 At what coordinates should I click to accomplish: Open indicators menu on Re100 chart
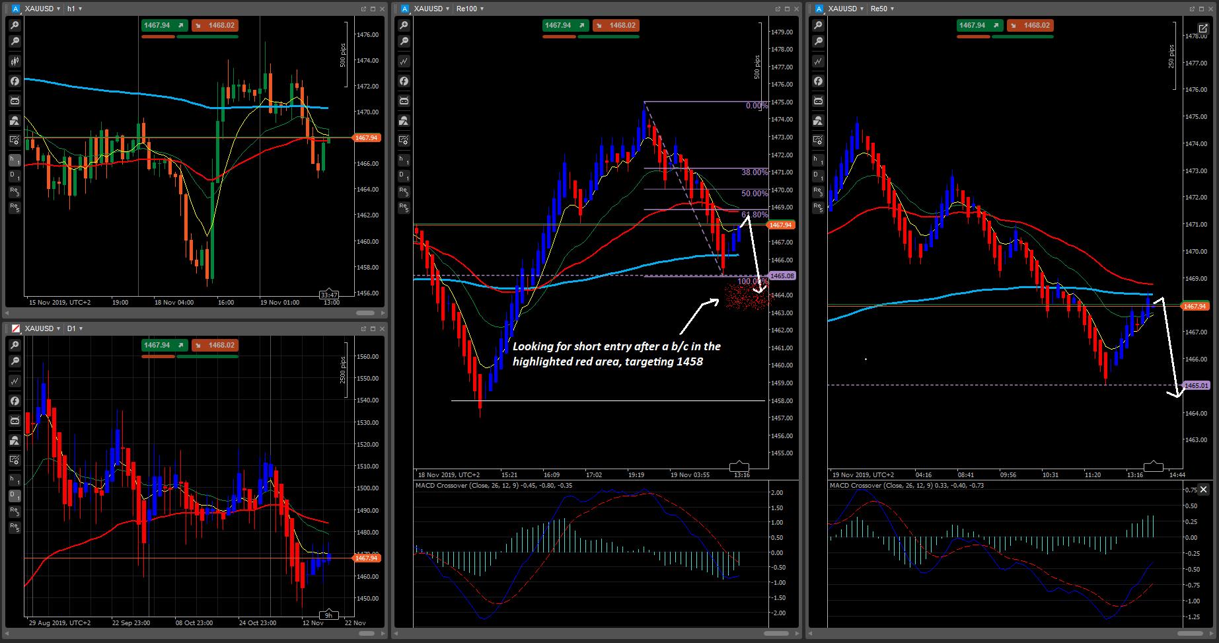click(x=404, y=81)
